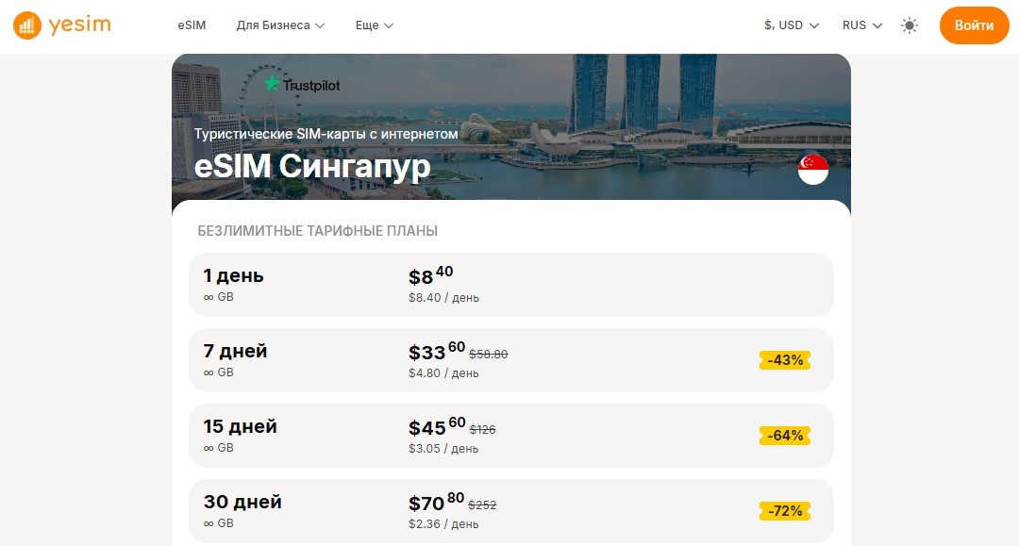Click the 'Войти' login button
Screen dimensions: 1019x546
pos(974,25)
